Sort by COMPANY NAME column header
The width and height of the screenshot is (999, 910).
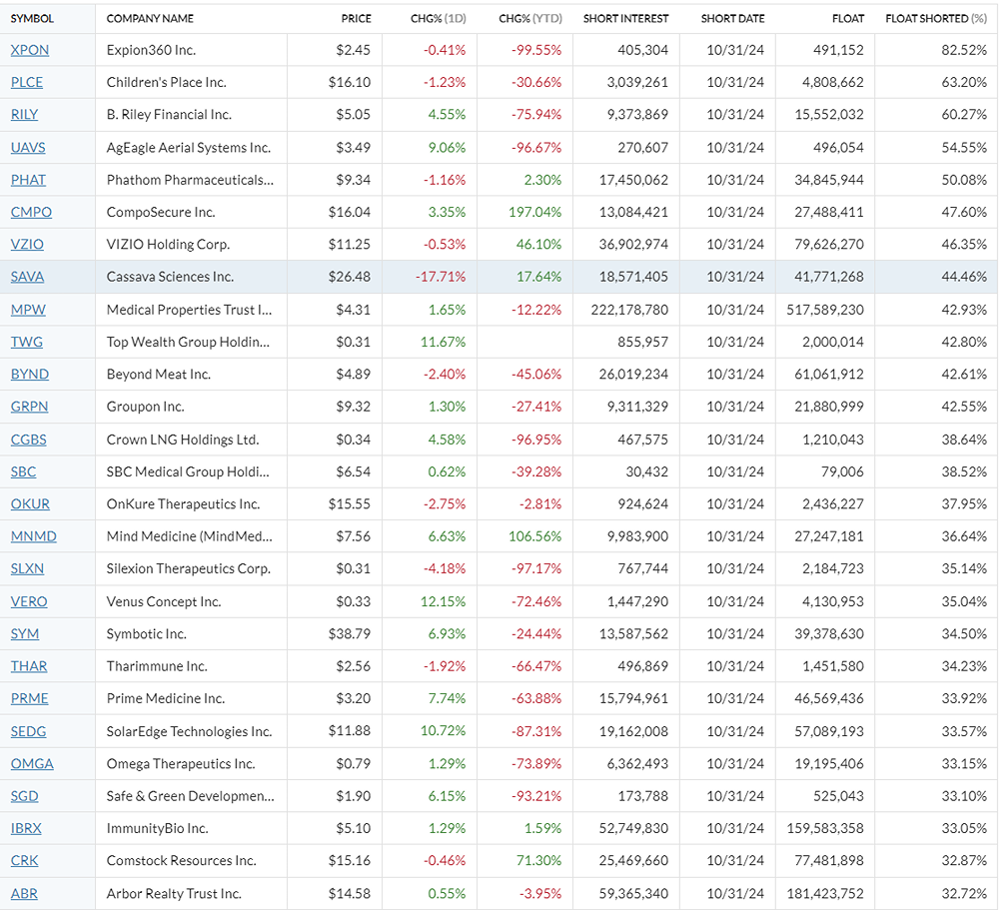click(x=150, y=19)
